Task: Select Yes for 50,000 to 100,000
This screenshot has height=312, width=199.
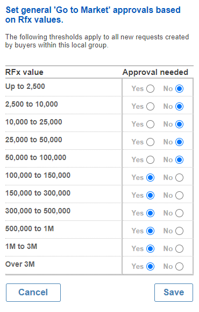Action: 151,160
